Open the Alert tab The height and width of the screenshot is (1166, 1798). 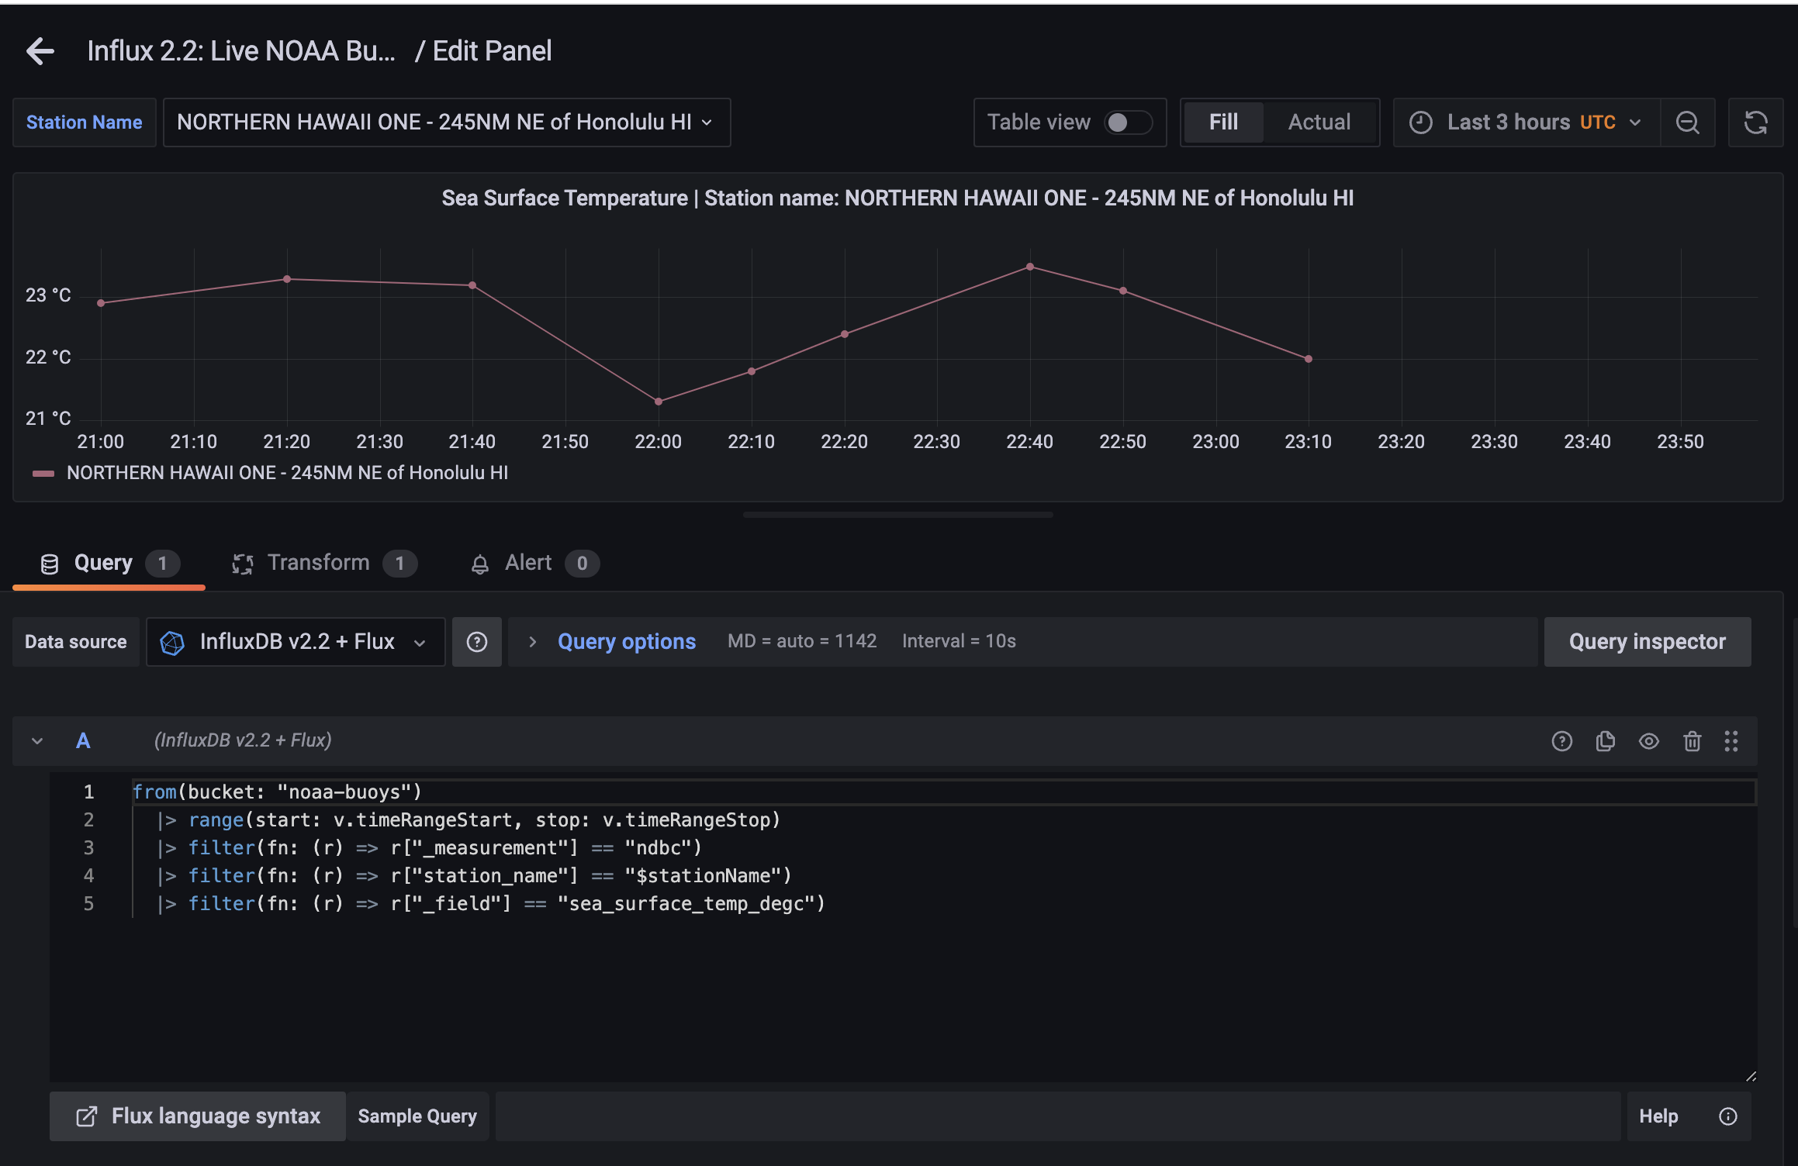pos(528,563)
